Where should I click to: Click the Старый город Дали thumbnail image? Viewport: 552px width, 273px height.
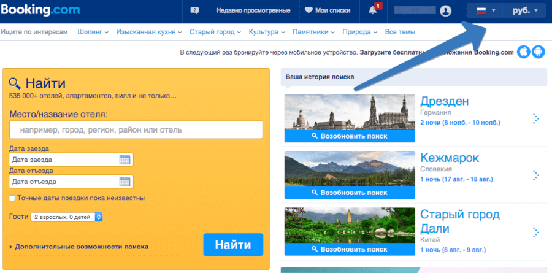click(x=349, y=226)
